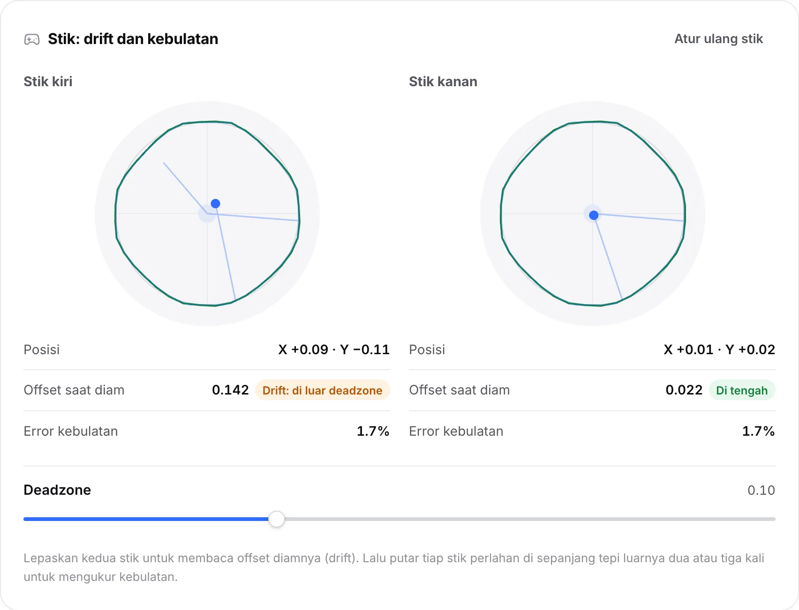Click the blue dot on the left stick plot
799x610 pixels.
[215, 203]
